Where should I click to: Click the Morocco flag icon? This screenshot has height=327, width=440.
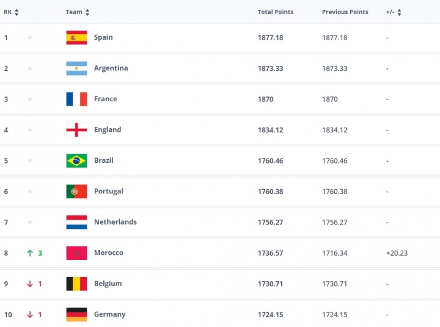point(76,253)
